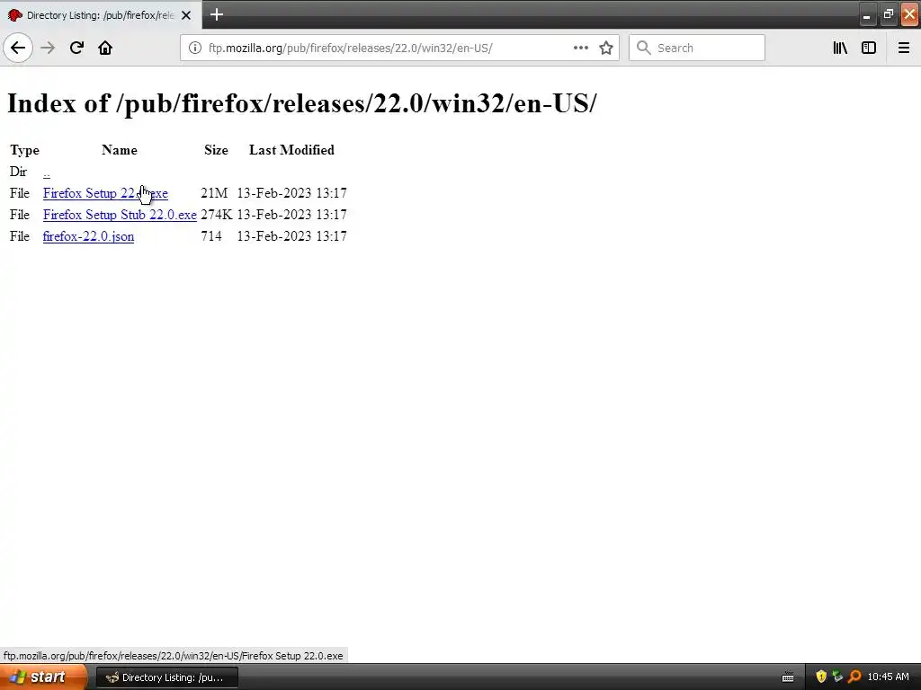
Task: Open firefox-22.0.json file
Action: tap(88, 236)
